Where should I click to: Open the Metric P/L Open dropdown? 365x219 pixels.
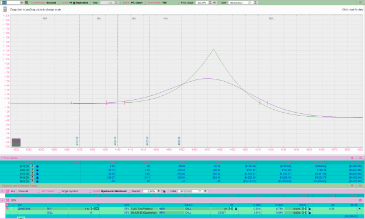pyautogui.click(x=133, y=2)
